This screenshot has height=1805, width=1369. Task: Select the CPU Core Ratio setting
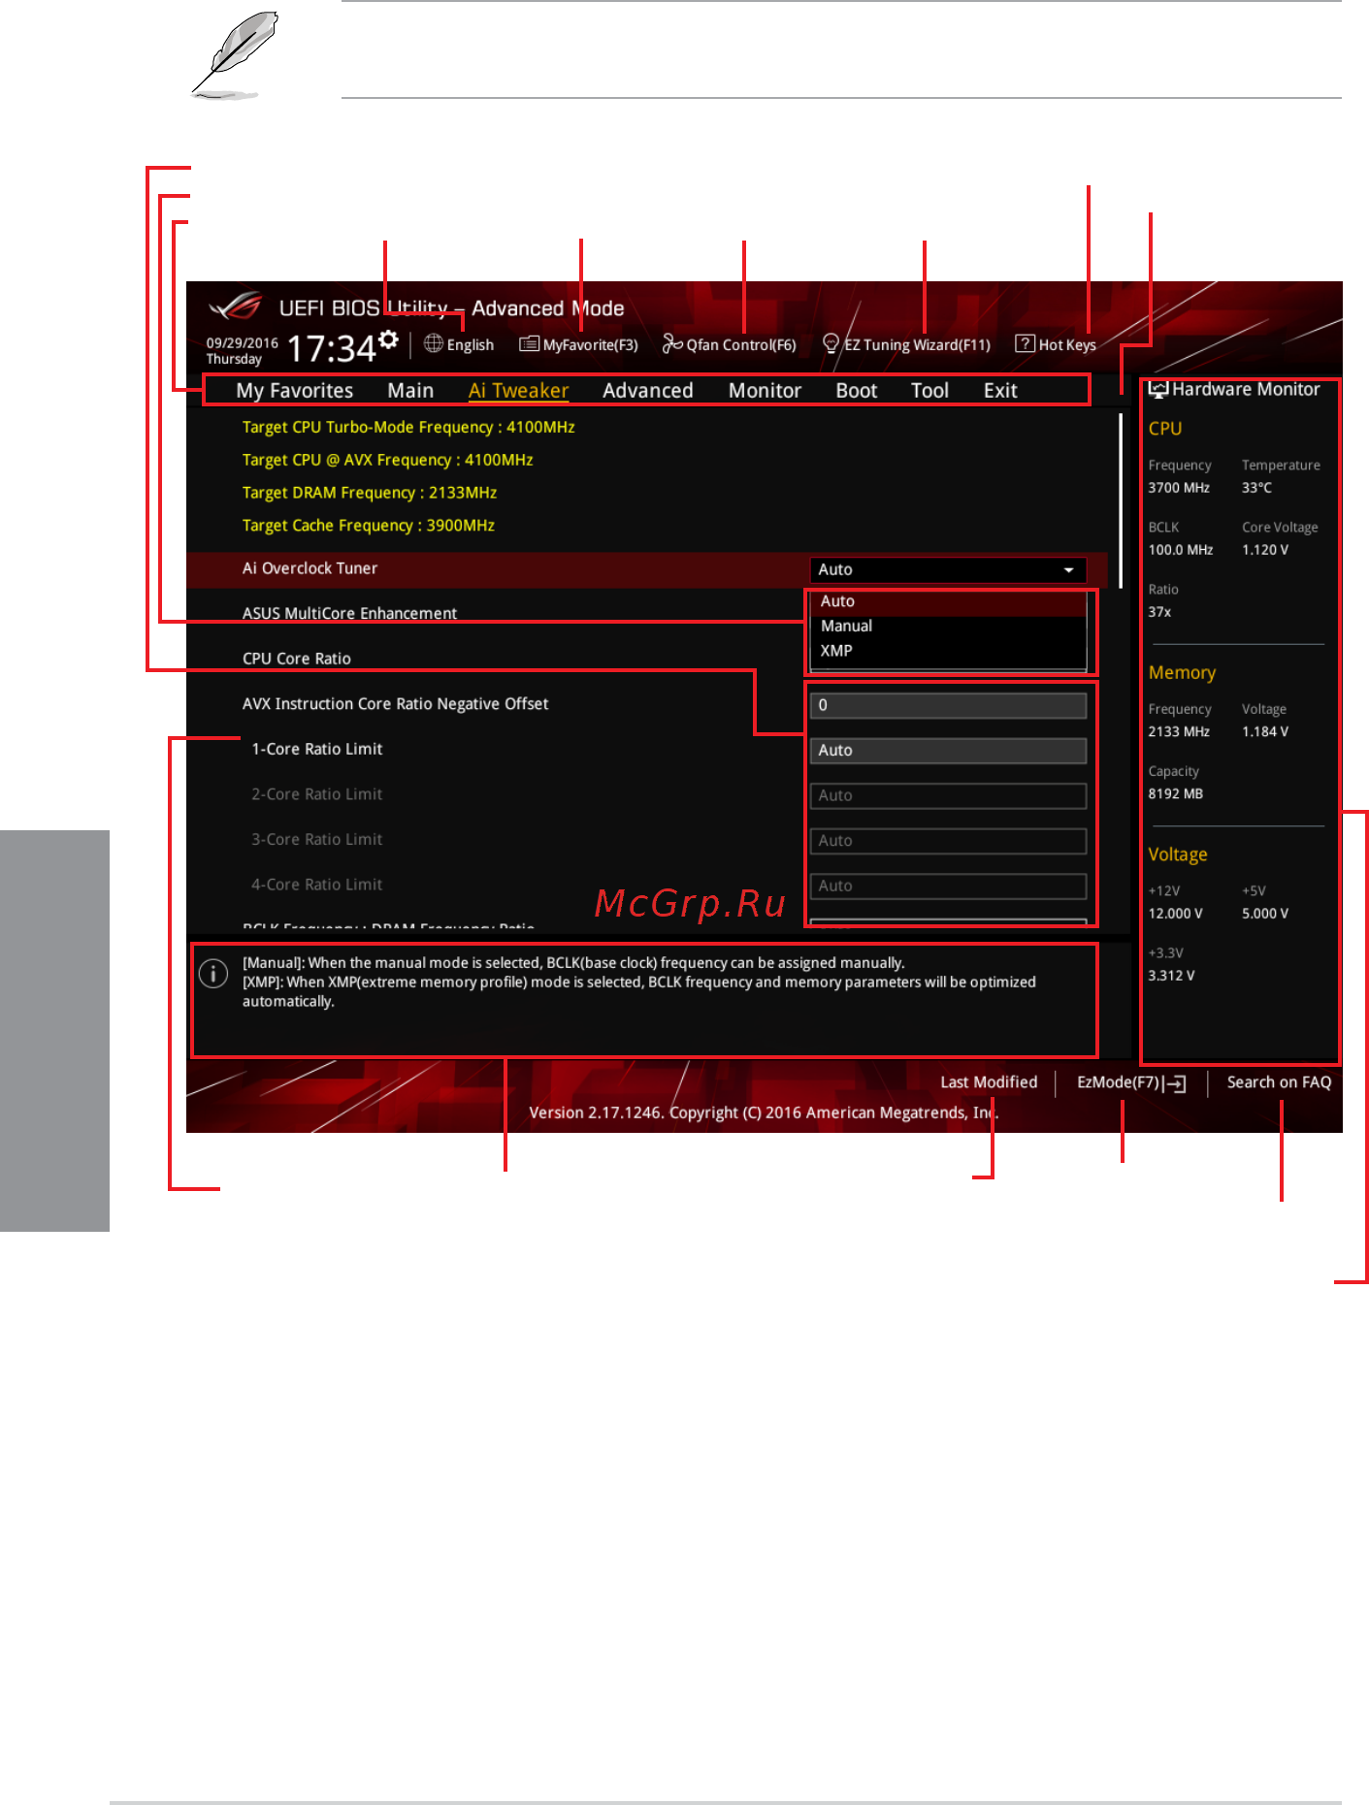tap(296, 659)
